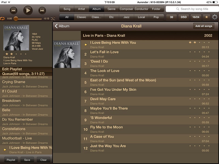Image resolution: width=219 pixels, height=164 pixels.
Task: Open the Conductor tab
Action: pos(141,9)
